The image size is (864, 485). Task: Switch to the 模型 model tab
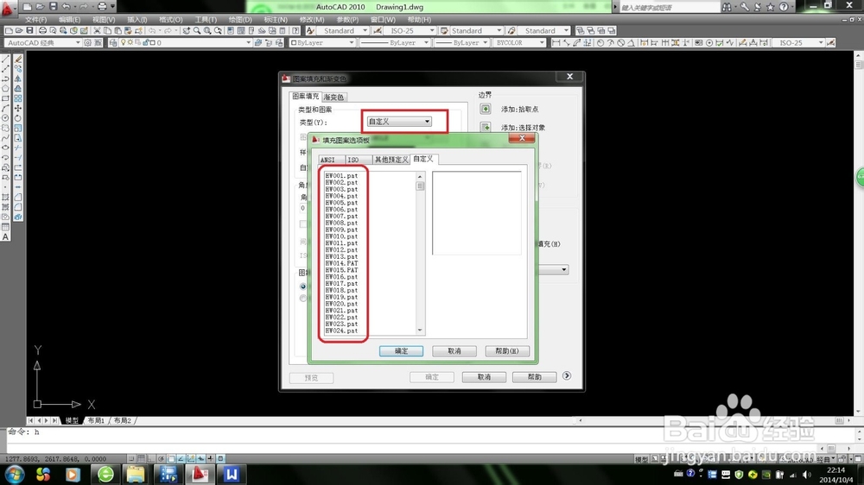[x=72, y=420]
